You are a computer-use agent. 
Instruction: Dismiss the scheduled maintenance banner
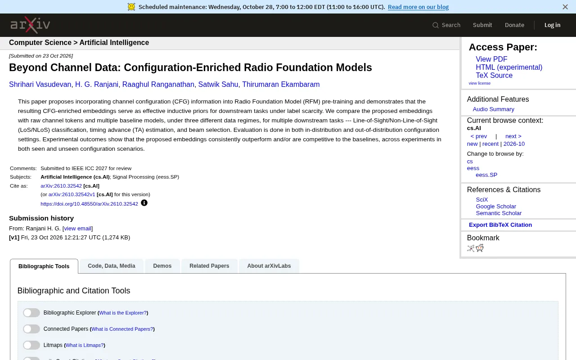tap(565, 7)
